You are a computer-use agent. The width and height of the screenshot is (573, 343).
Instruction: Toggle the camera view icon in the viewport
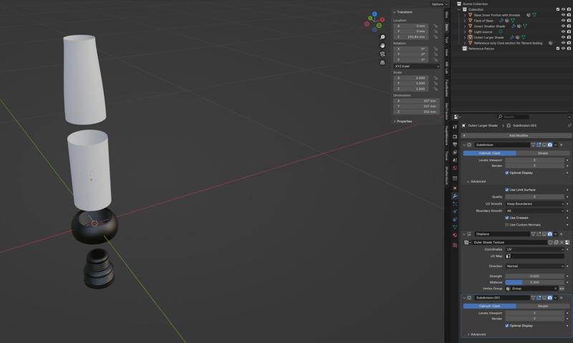[x=382, y=54]
